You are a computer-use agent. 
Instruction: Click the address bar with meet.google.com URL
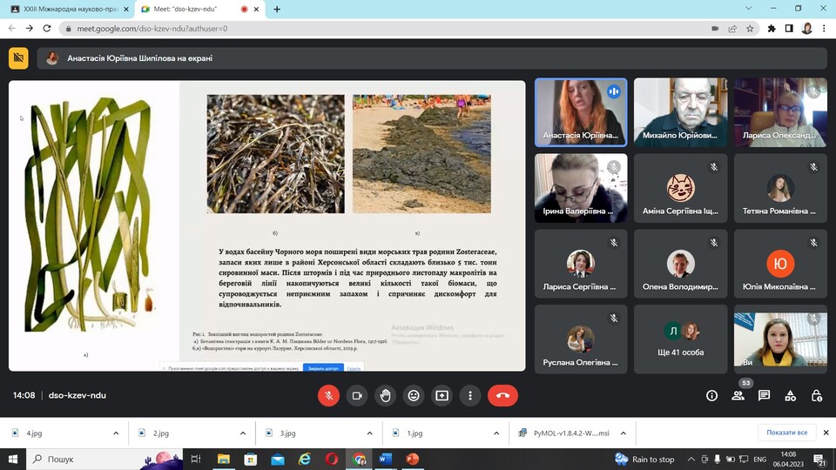348,28
